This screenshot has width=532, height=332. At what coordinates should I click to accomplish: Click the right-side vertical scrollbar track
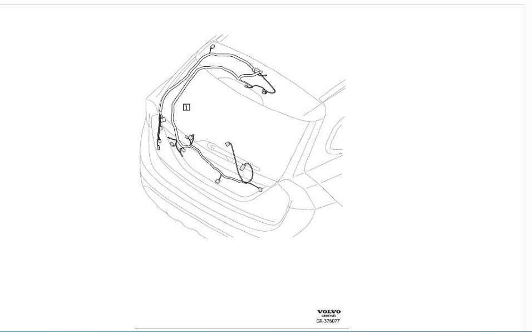(528, 167)
